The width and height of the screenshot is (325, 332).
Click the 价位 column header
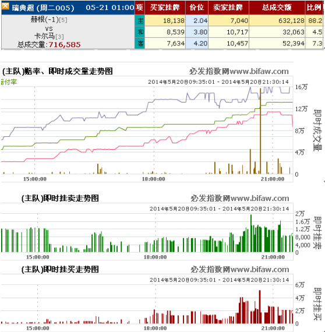tap(197, 8)
